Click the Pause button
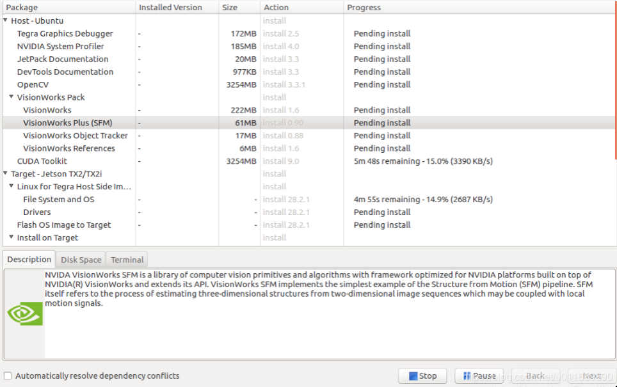 point(479,376)
